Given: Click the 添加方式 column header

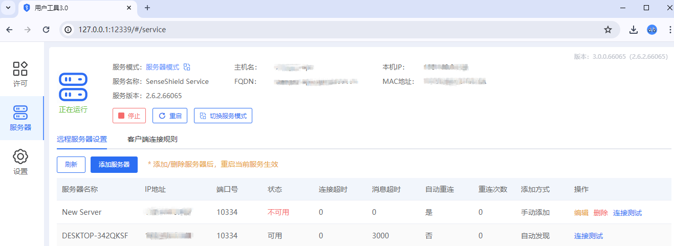Looking at the screenshot, I should (535, 189).
